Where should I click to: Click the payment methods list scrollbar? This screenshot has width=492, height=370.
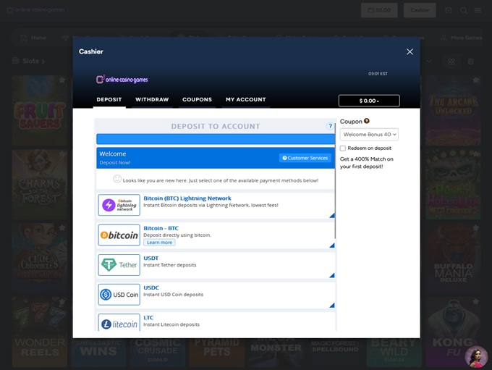coord(335,217)
